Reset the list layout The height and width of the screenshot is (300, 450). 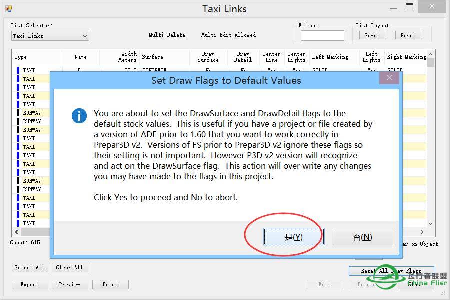(408, 35)
